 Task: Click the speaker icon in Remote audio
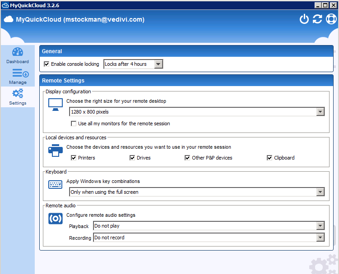[56, 219]
